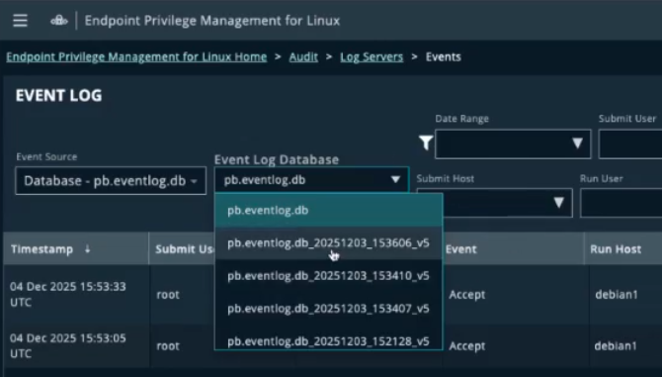Click Accept in the 15:53:05 row
This screenshot has height=377, width=662.
(x=467, y=345)
